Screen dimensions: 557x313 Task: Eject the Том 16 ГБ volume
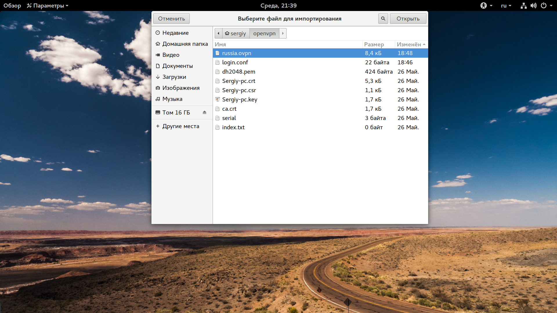coord(205,112)
